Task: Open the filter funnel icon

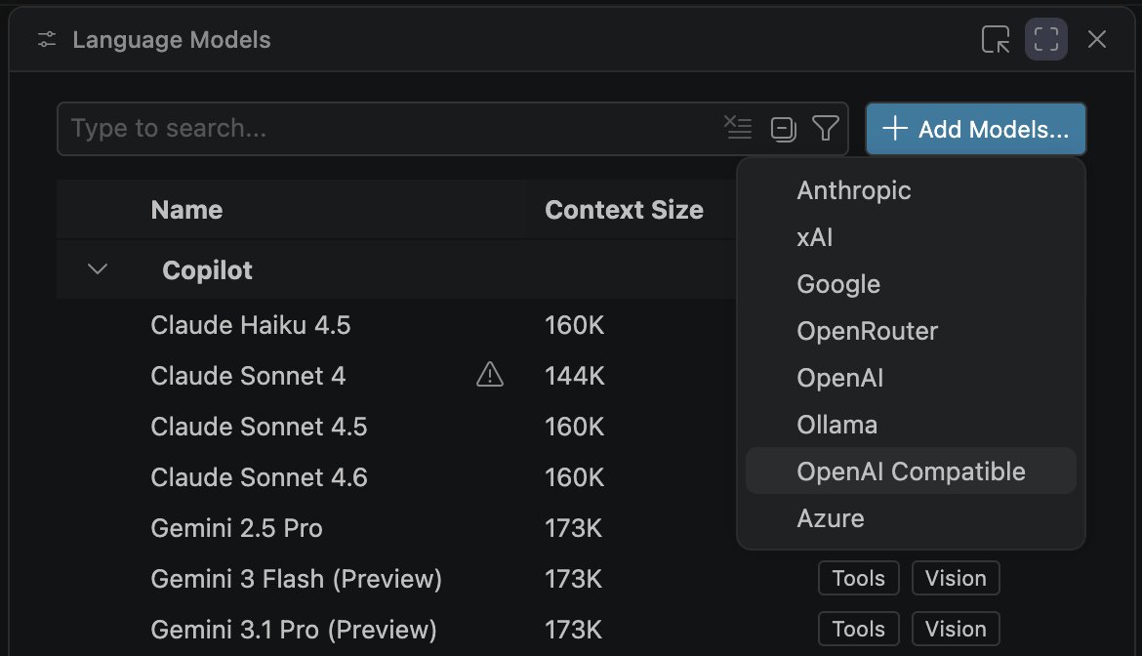Action: click(825, 128)
